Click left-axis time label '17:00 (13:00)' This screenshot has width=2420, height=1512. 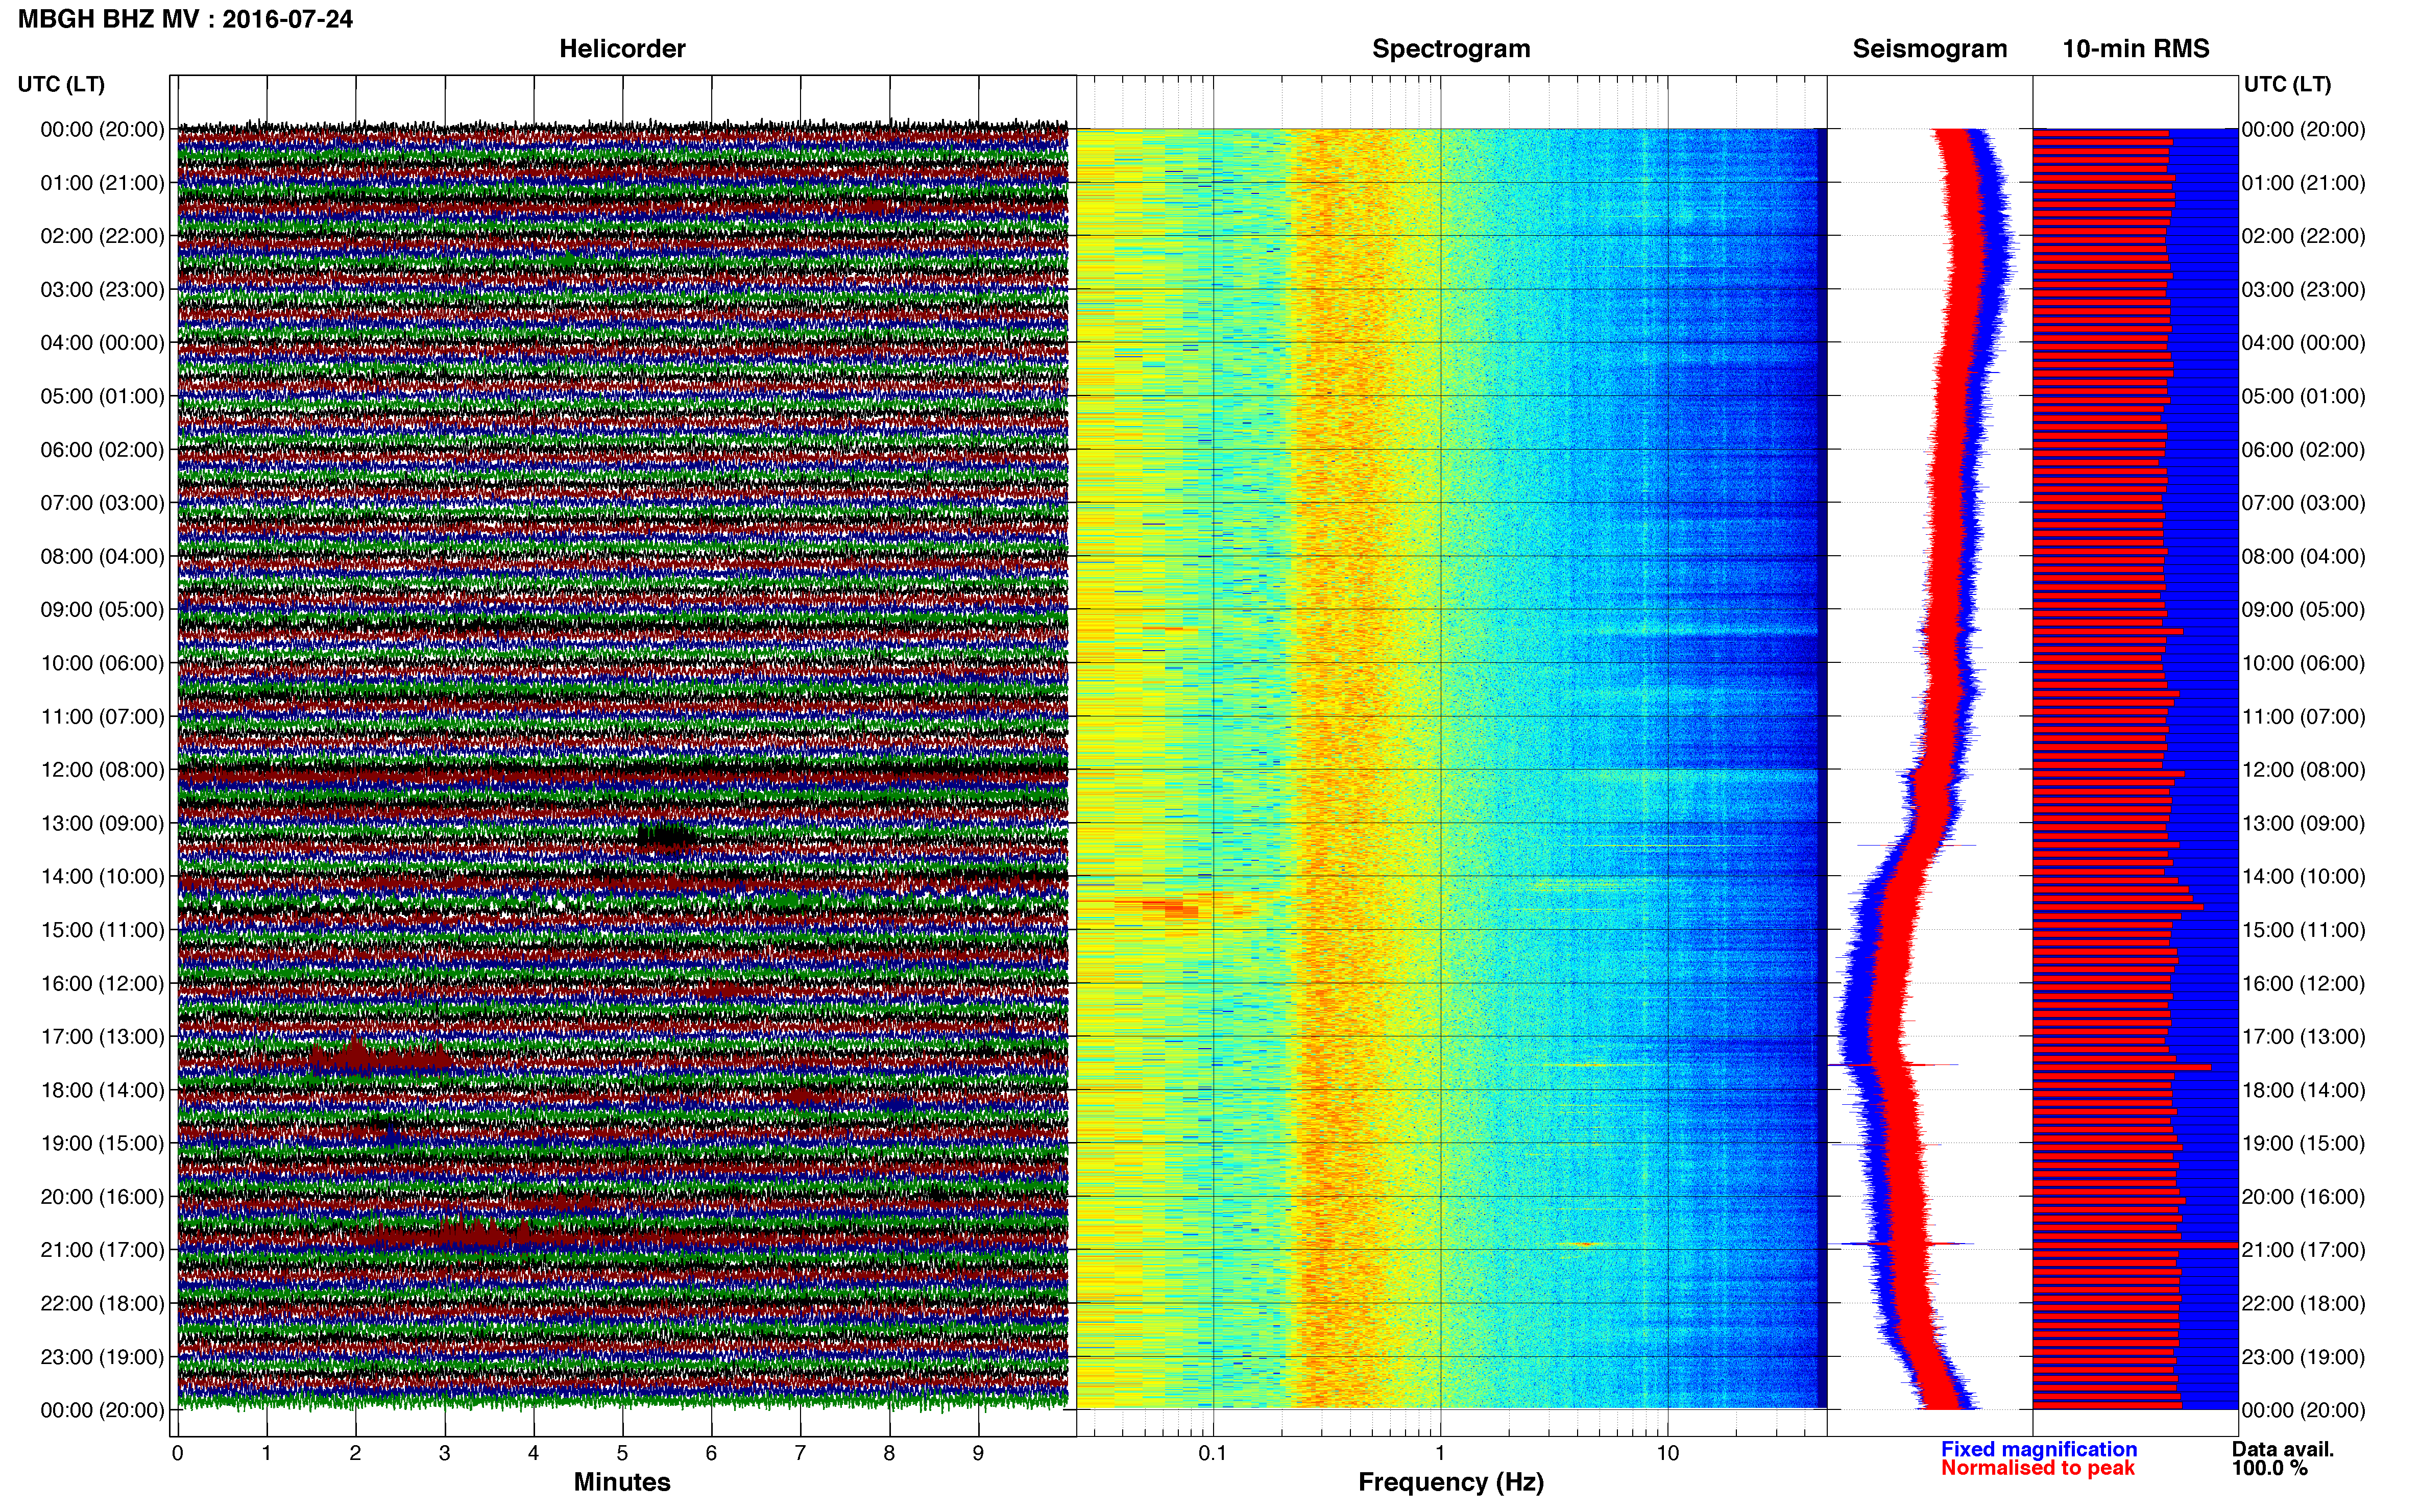[x=102, y=1037]
